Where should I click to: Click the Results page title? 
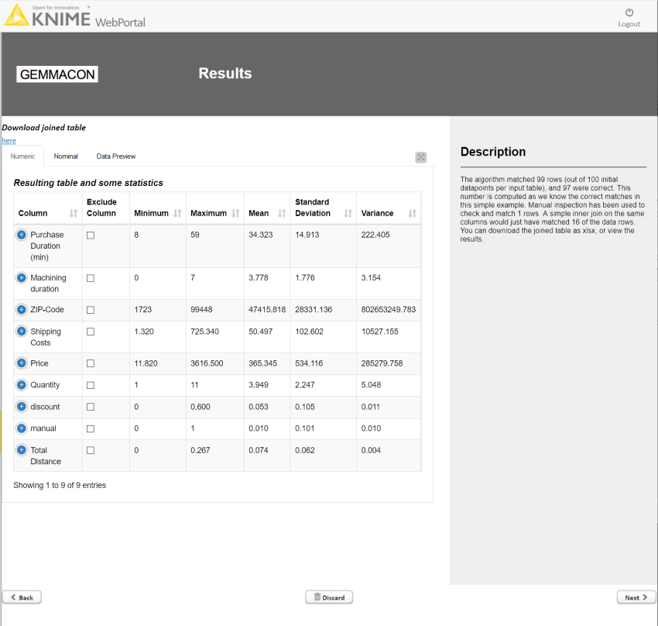(x=225, y=74)
